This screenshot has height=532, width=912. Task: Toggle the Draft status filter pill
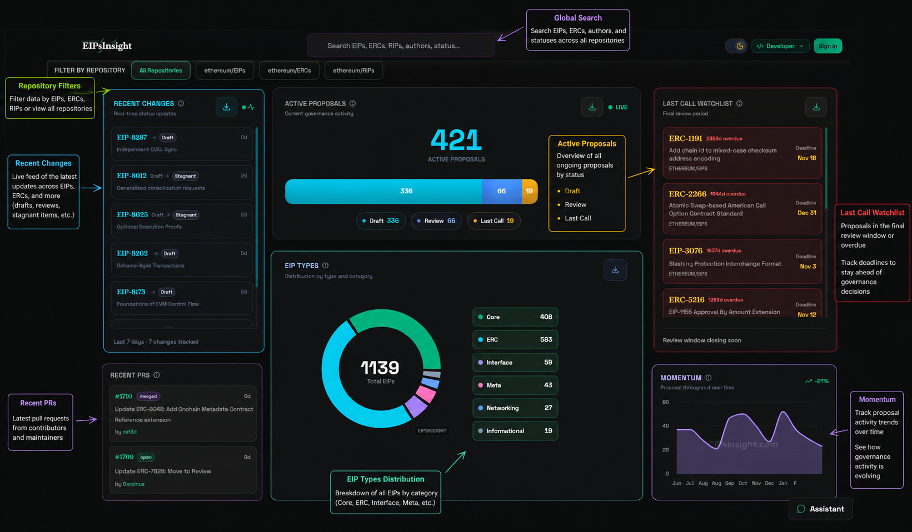point(381,221)
